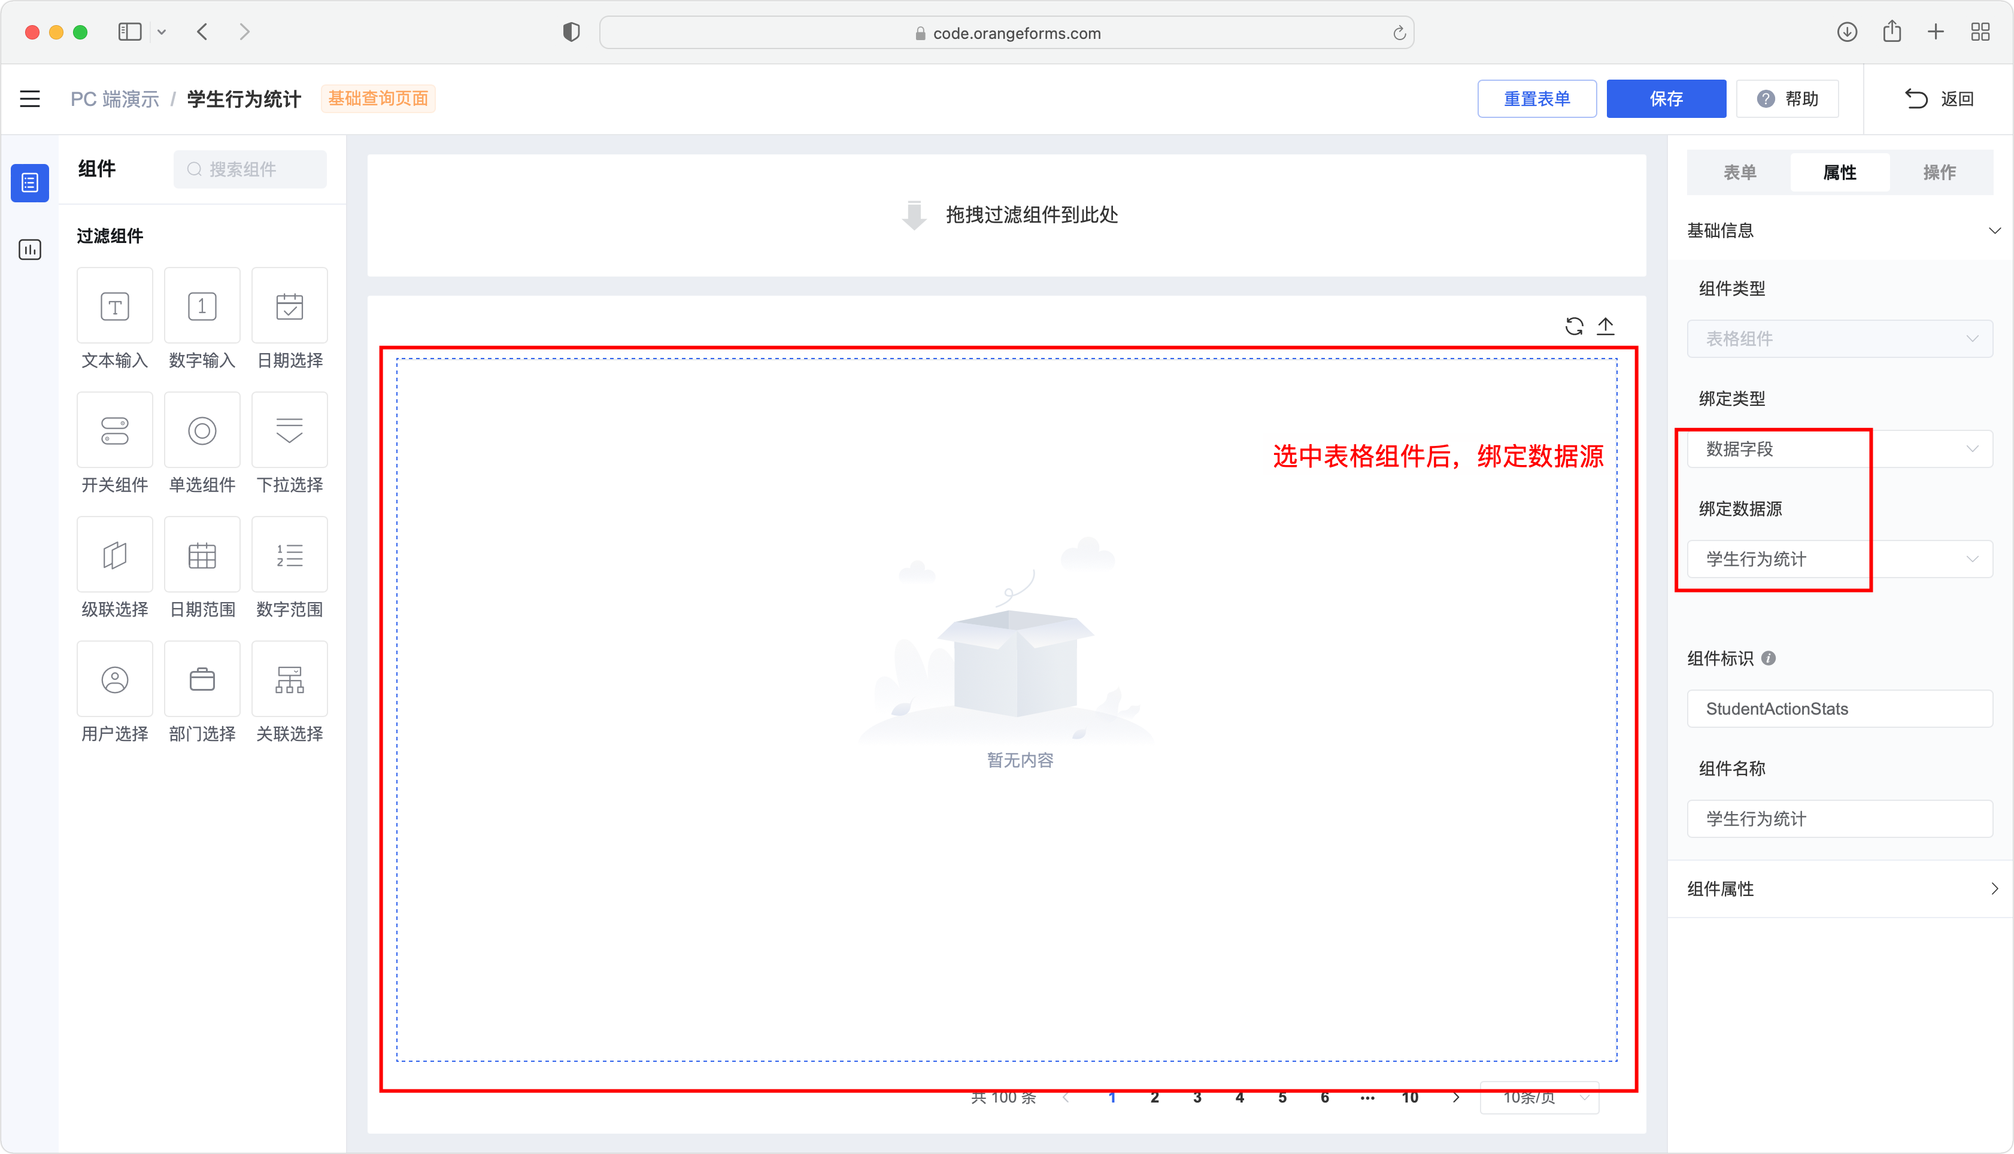This screenshot has width=2014, height=1154.
Task: Click the 保存 button
Action: click(1666, 99)
